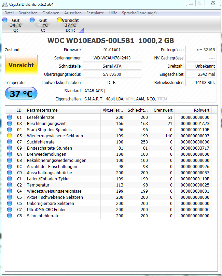Click the Standard field ATA8-ACS
The width and height of the screenshot is (222, 276).
(x=150, y=91)
